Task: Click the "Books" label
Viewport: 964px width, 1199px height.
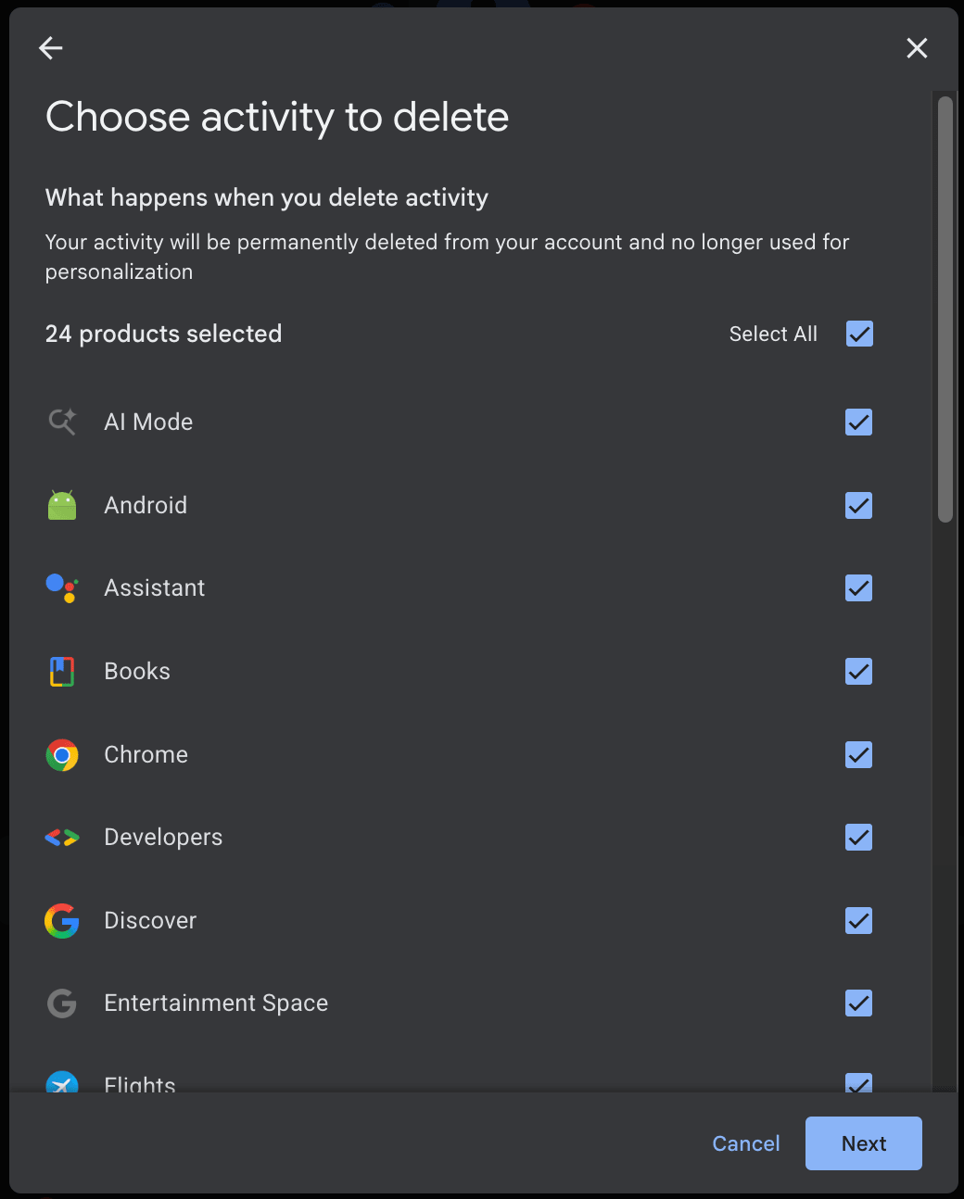Action: [x=137, y=671]
